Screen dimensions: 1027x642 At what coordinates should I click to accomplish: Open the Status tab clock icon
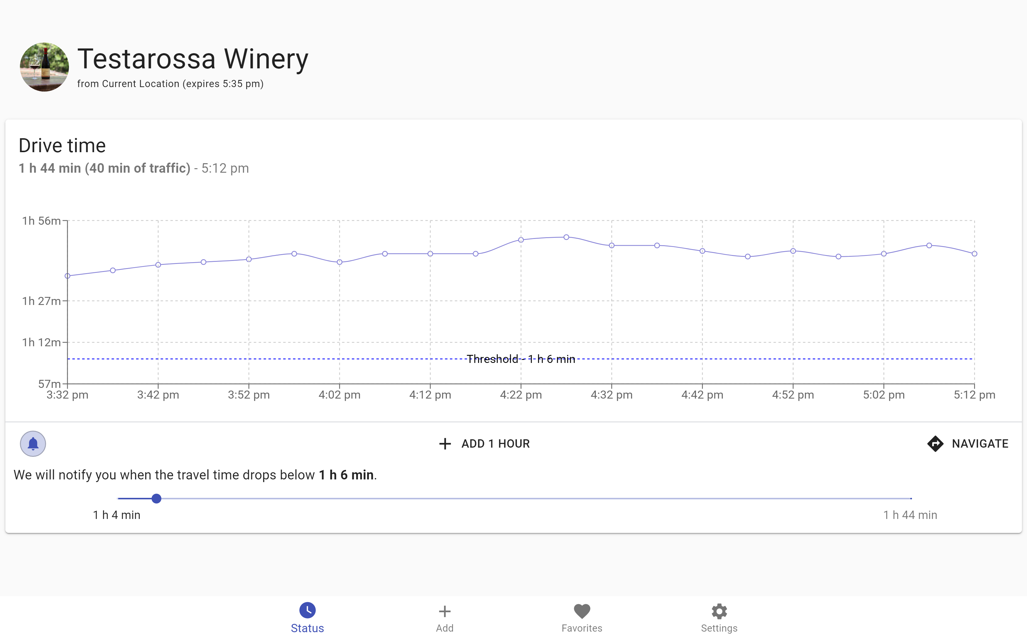pos(307,610)
